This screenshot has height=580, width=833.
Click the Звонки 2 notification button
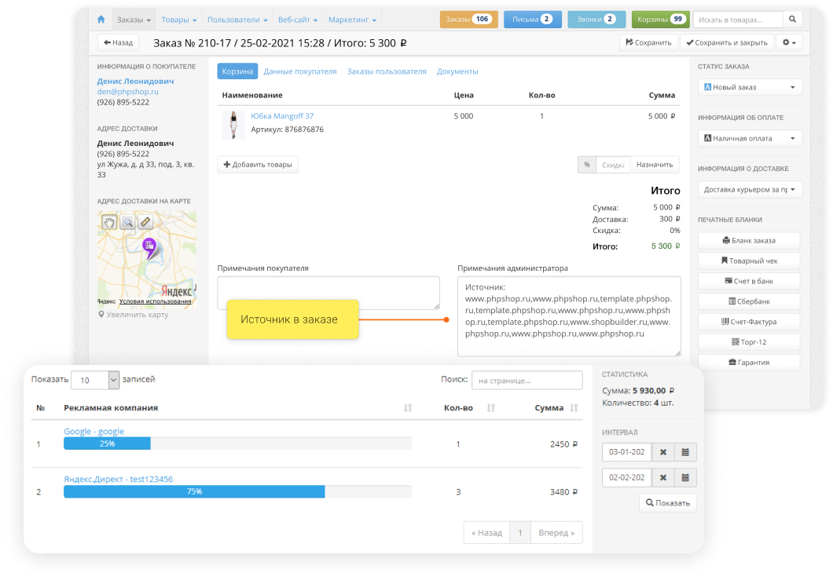pos(596,20)
